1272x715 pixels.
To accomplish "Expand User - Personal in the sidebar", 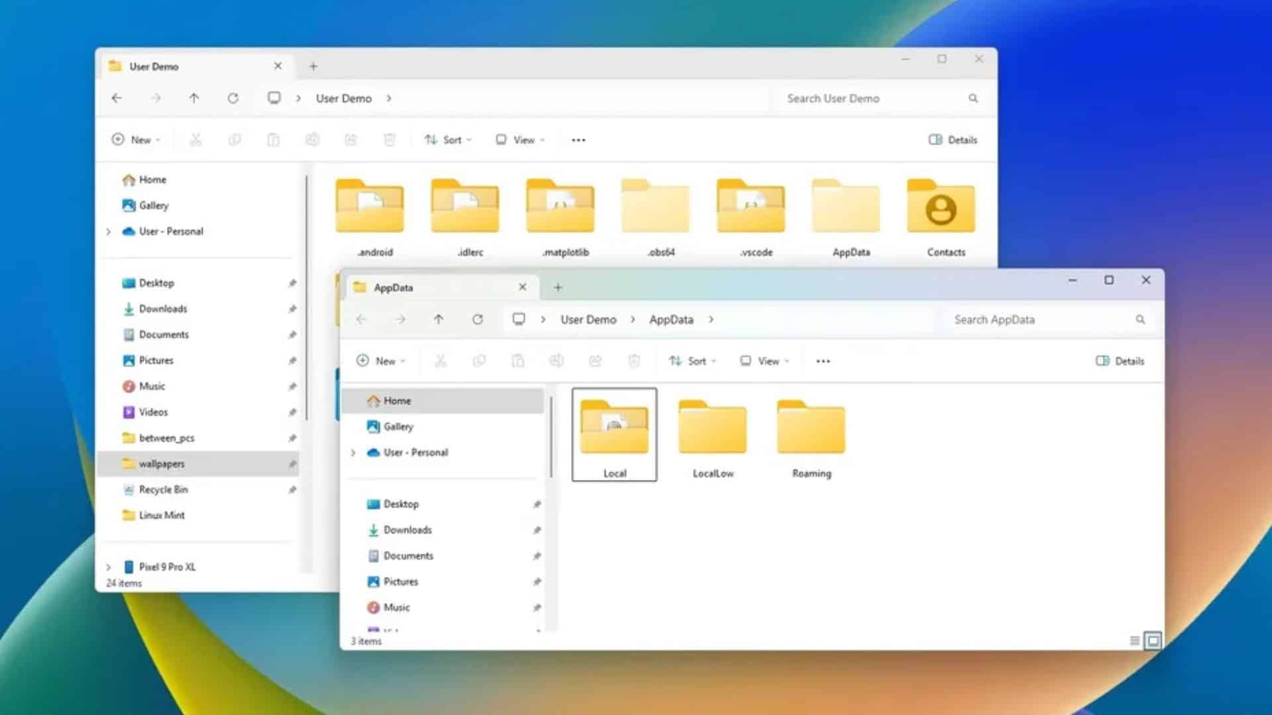I will click(x=353, y=452).
